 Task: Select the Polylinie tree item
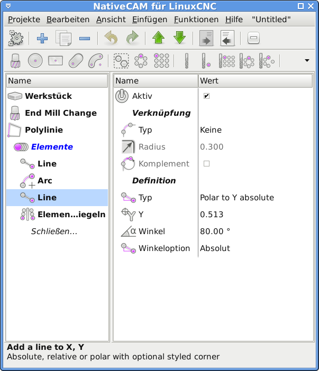[57, 130]
